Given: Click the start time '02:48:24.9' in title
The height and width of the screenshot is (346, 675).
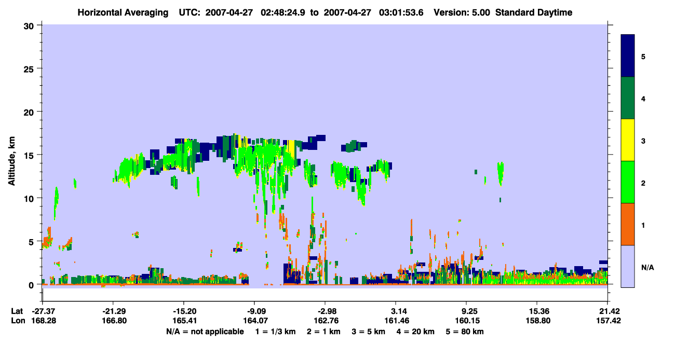Looking at the screenshot, I should tap(283, 12).
